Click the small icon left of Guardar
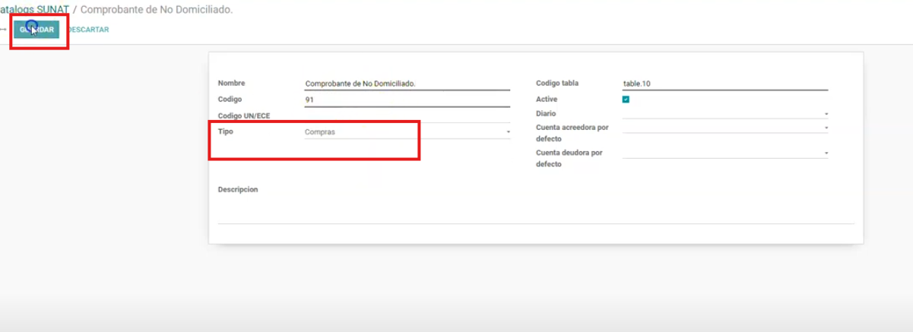 [4, 30]
